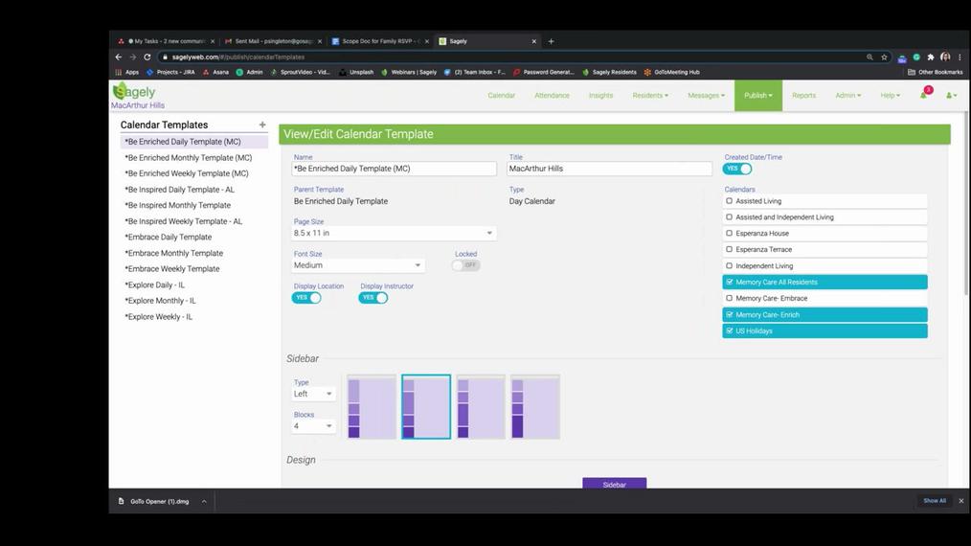Open the notifications bell icon
Screen dimensions: 971x546
click(923, 96)
